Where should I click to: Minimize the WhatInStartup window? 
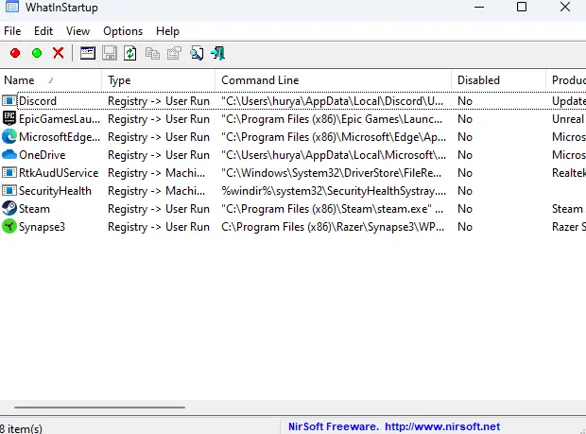(479, 7)
